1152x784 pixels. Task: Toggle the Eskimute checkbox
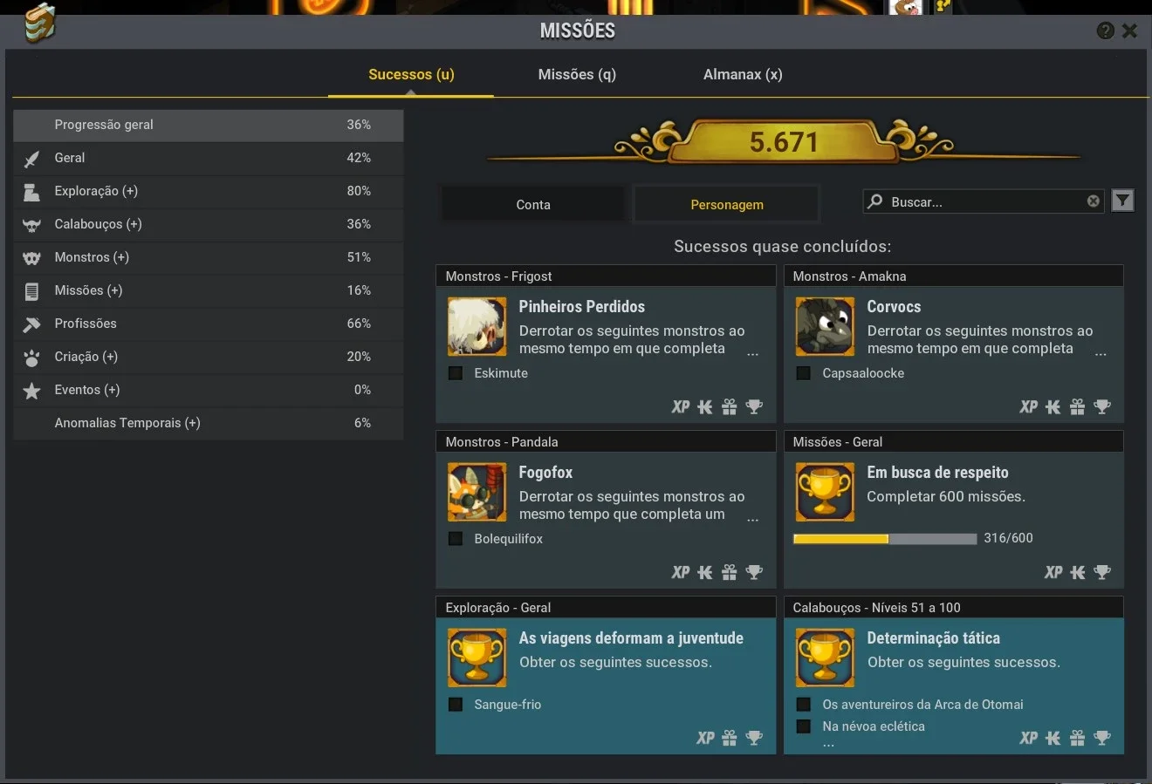click(x=456, y=373)
